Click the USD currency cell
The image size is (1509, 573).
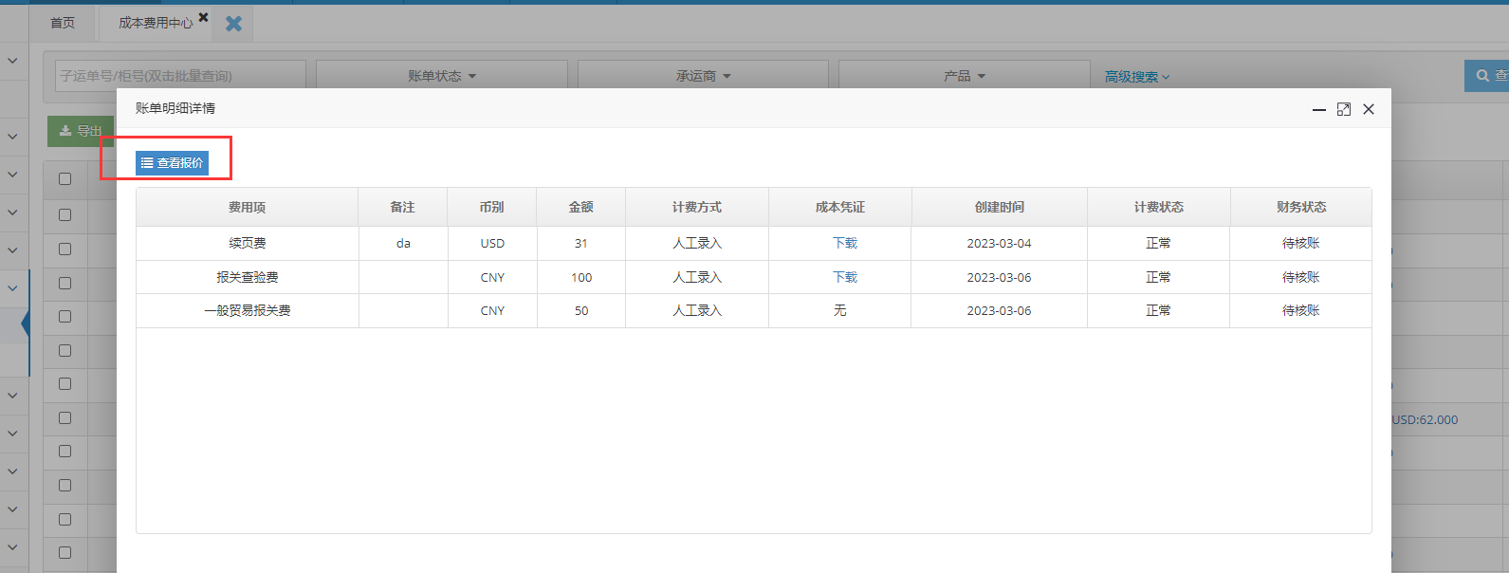492,243
